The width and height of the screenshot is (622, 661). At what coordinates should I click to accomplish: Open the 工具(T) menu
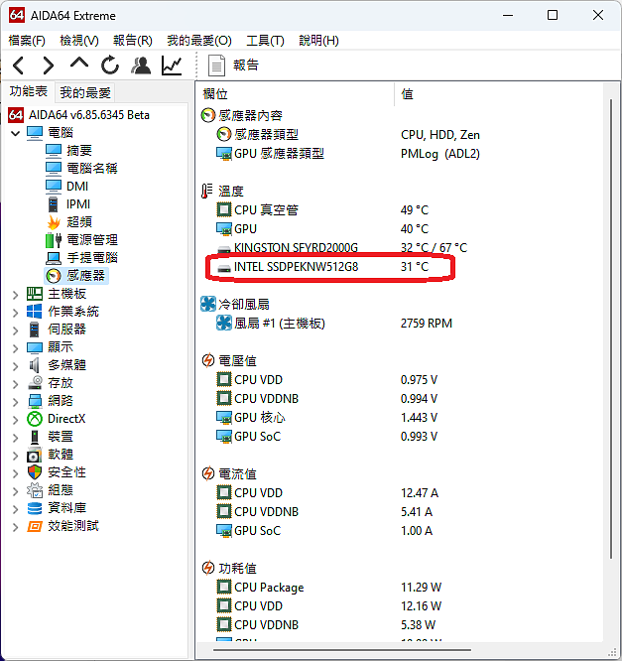tap(265, 41)
